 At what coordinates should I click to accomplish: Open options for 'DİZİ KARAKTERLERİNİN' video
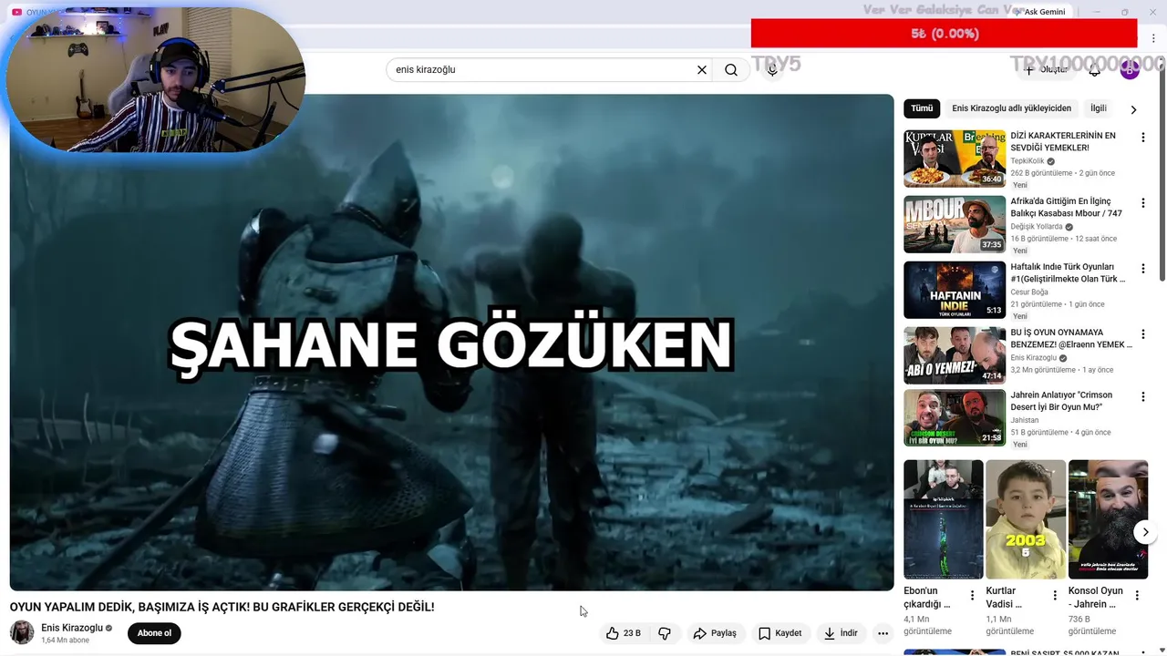1142,138
